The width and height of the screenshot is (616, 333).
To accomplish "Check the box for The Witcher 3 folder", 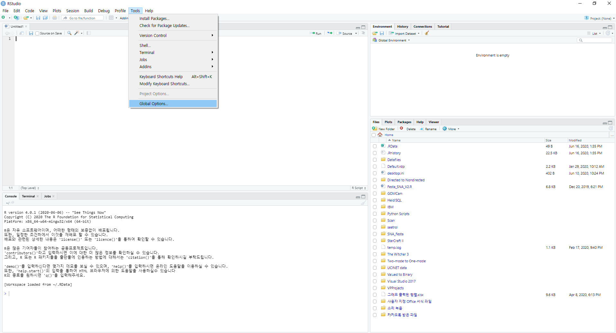I will coord(375,254).
